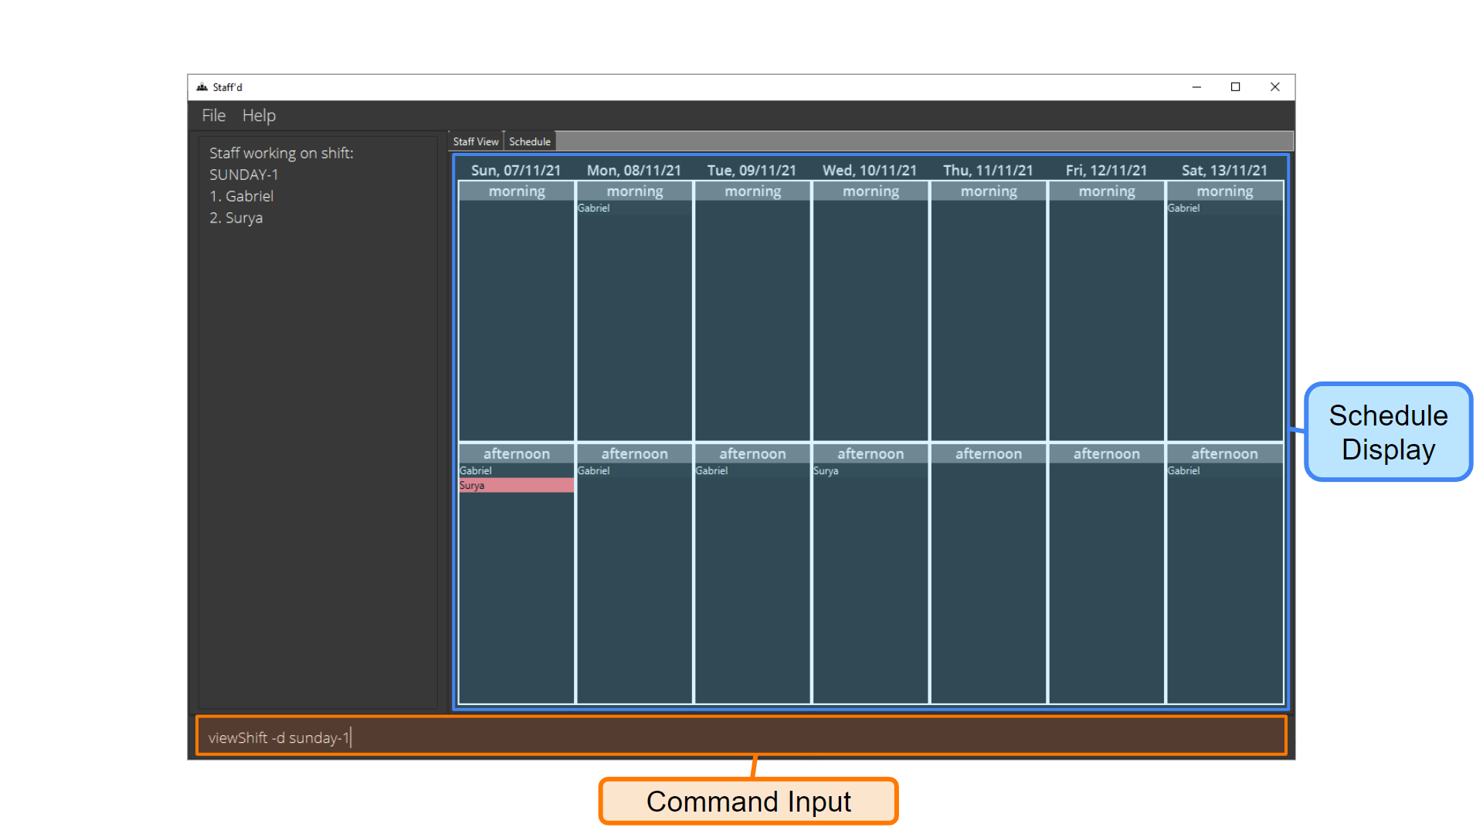Click Gabriel under Tuesday afternoon shift

click(x=752, y=470)
